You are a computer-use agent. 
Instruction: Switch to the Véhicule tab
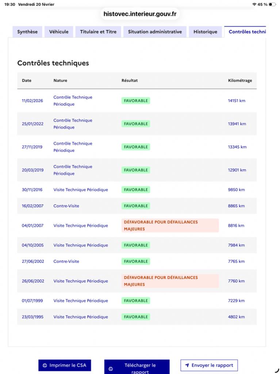click(x=59, y=32)
